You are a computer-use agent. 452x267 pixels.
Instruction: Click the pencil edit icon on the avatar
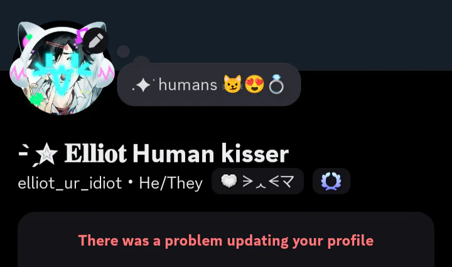[95, 41]
